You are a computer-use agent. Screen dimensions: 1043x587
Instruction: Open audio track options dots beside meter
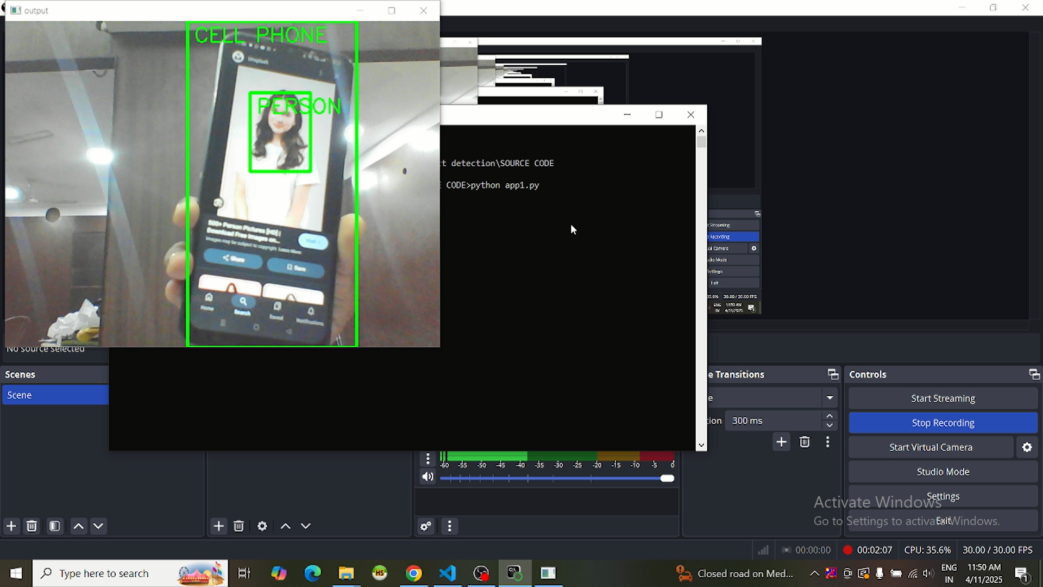(x=428, y=459)
